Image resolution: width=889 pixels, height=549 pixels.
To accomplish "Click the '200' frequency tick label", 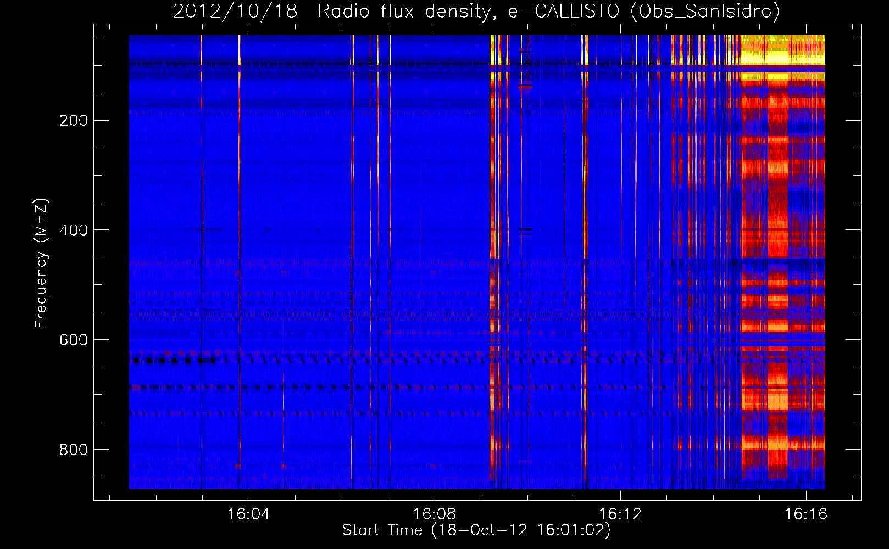I will pyautogui.click(x=73, y=121).
